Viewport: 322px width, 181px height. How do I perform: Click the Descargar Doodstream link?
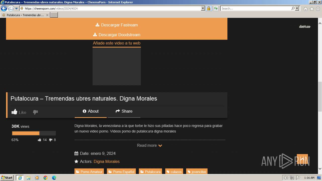[x=117, y=35]
